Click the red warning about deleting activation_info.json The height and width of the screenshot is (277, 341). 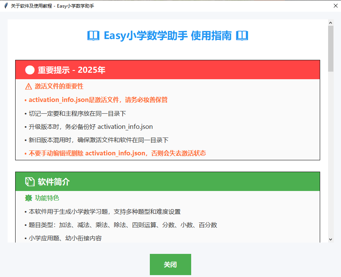116,153
